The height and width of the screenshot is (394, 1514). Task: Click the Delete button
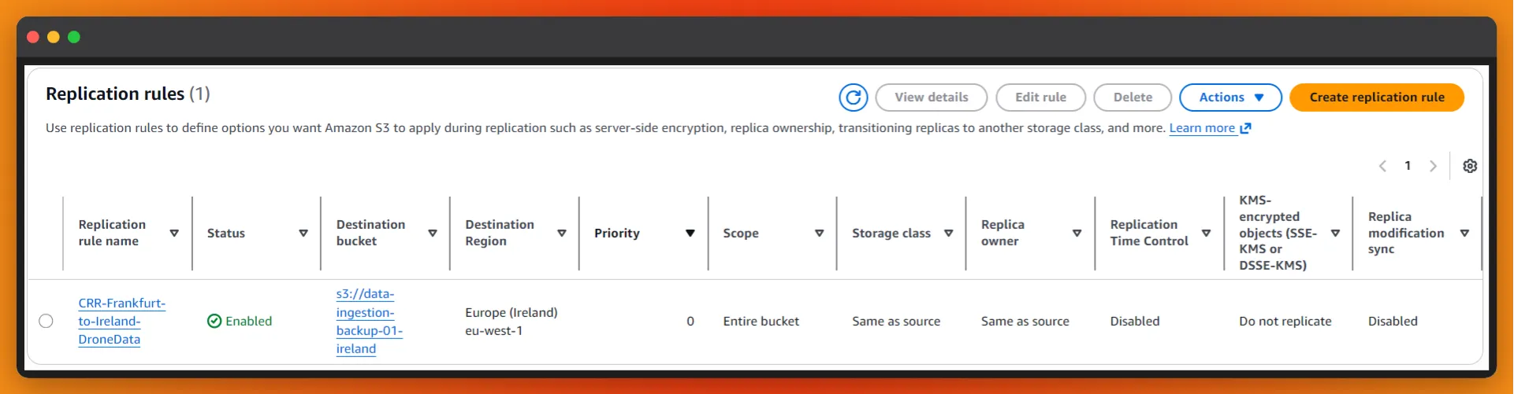pos(1133,98)
